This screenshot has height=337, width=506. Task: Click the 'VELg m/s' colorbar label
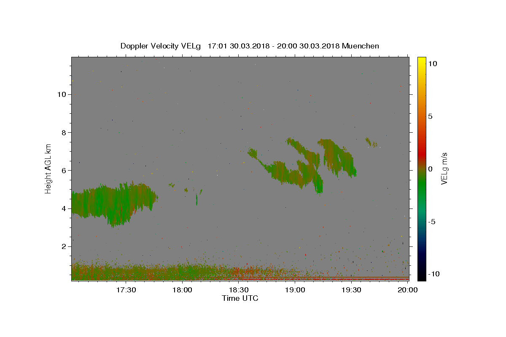pos(444,168)
